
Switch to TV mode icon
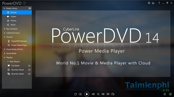click(x=153, y=3)
